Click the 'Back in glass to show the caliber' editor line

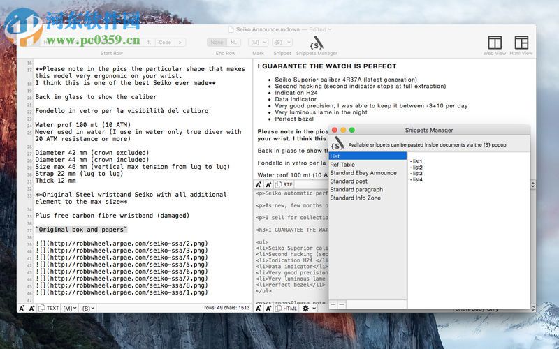[96, 97]
